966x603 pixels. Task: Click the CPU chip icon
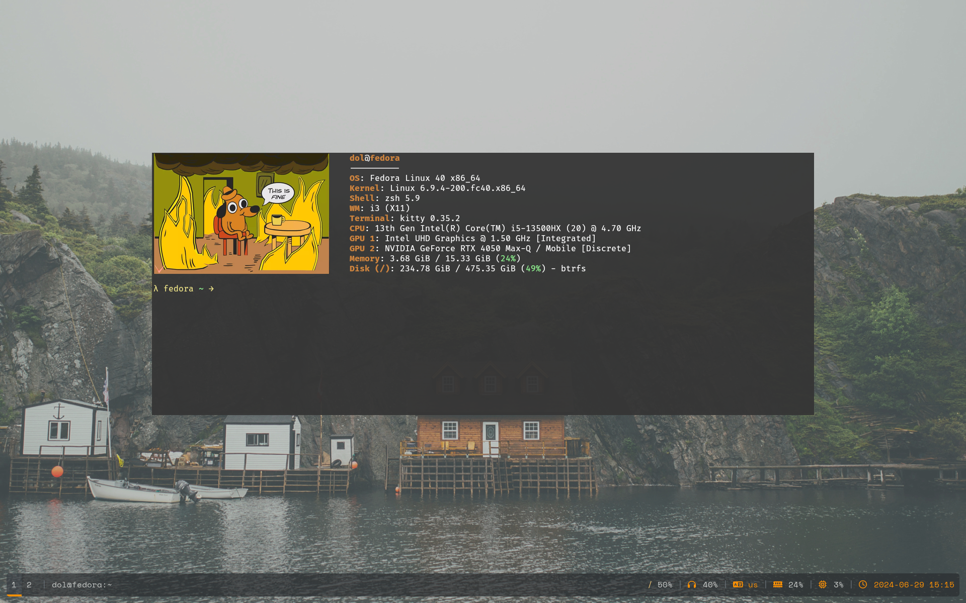(x=823, y=584)
